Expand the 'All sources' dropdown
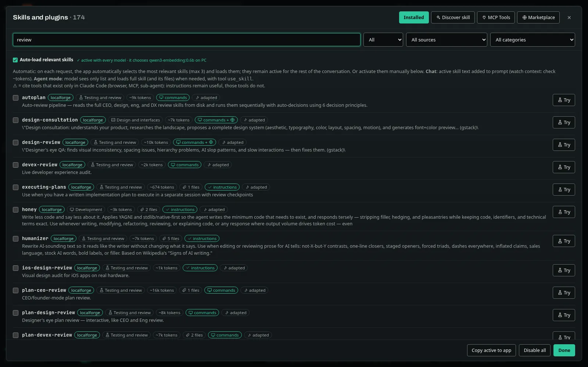The width and height of the screenshot is (588, 367). 447,40
